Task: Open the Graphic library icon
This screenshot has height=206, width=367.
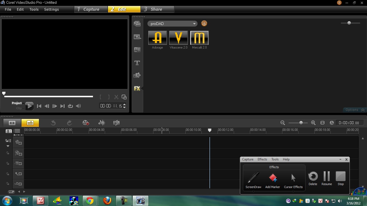Action: pos(137,75)
